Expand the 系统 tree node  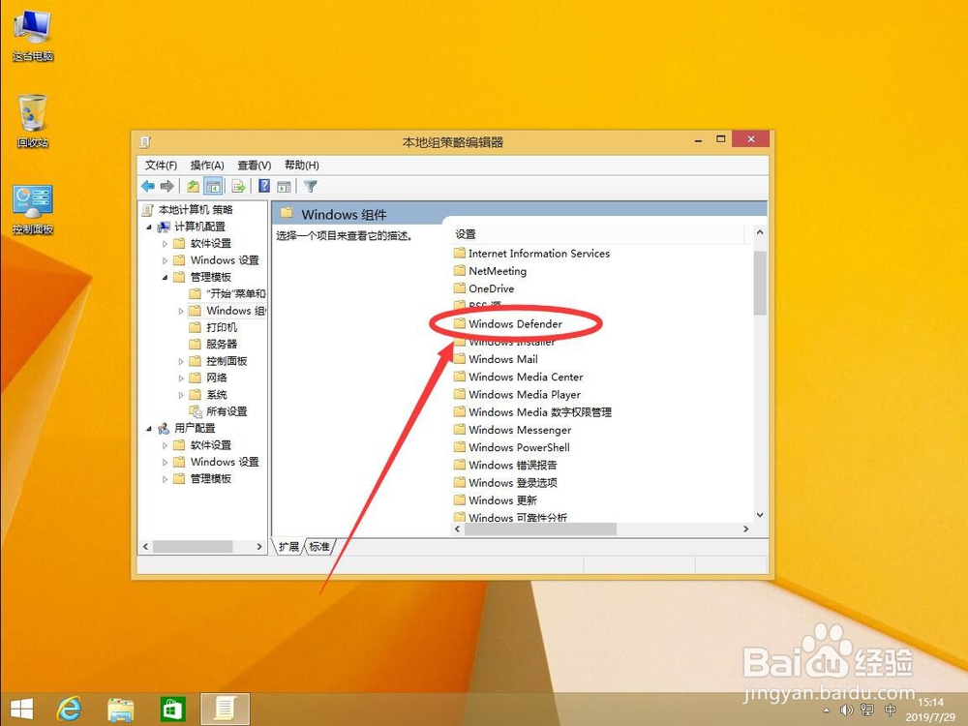pos(181,395)
